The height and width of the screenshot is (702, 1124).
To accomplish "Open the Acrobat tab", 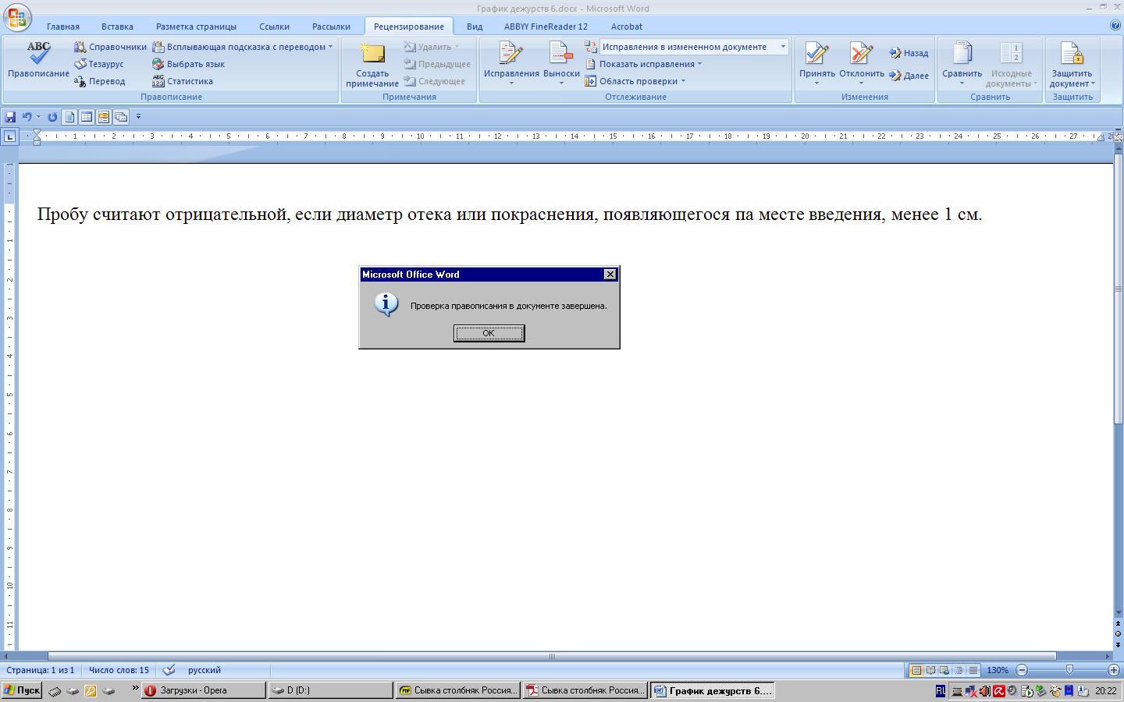I will pyautogui.click(x=627, y=26).
